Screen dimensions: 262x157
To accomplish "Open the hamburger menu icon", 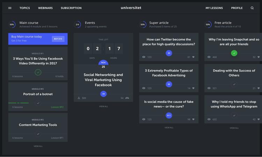I will coord(10,8).
